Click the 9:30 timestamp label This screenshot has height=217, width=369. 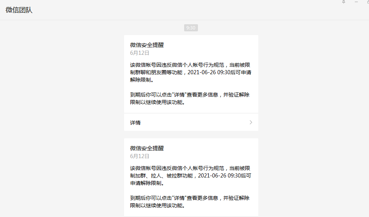pos(191,28)
